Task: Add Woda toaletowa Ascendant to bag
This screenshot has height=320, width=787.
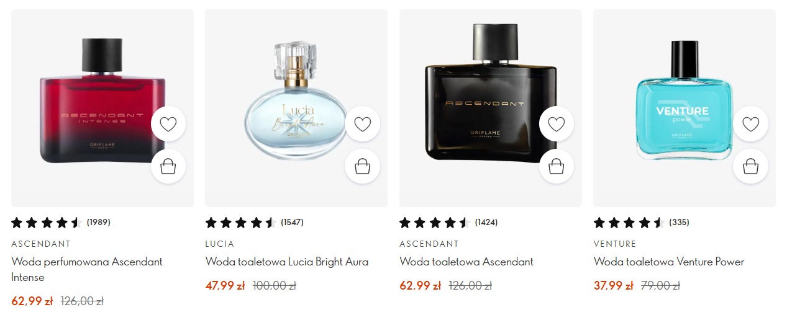Action: tap(557, 166)
